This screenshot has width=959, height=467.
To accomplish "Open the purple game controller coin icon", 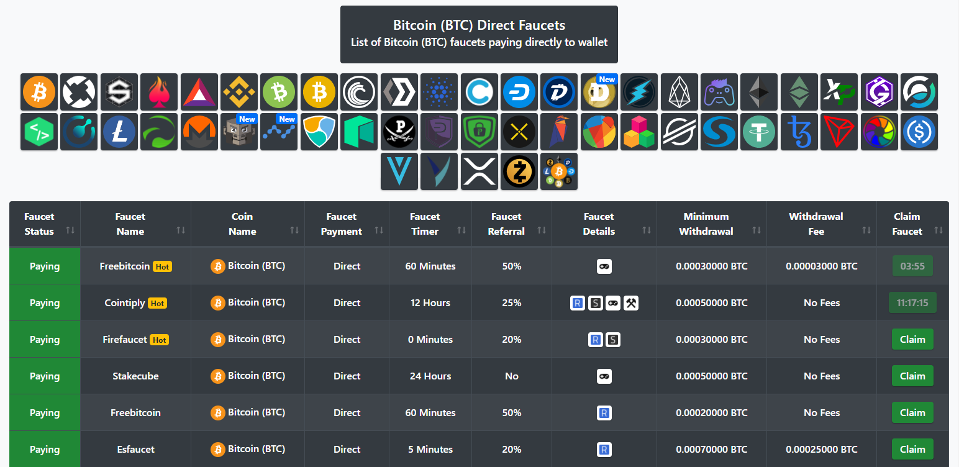I will [719, 92].
